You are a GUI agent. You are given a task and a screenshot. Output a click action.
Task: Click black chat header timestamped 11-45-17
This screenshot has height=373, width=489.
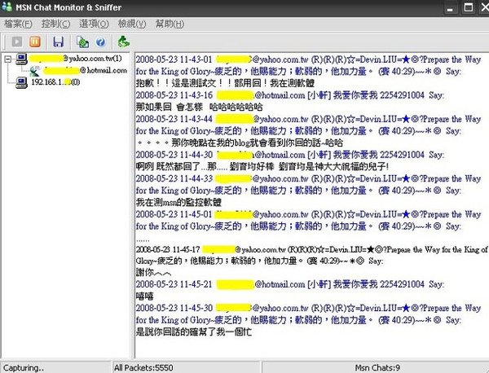(311, 255)
